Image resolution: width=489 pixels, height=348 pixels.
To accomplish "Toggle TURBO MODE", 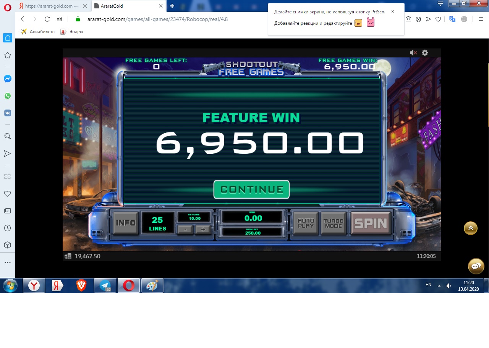I will tap(333, 223).
